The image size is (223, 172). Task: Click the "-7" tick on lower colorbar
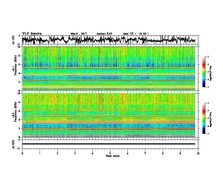coord(208,134)
